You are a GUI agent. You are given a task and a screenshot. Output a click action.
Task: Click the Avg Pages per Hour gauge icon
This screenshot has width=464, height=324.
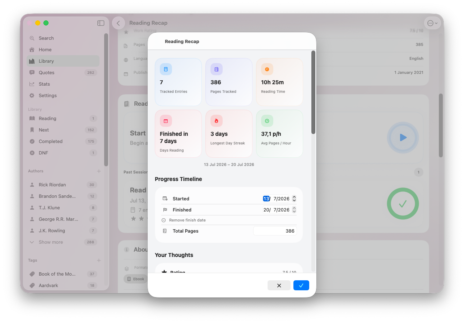coord(267,121)
